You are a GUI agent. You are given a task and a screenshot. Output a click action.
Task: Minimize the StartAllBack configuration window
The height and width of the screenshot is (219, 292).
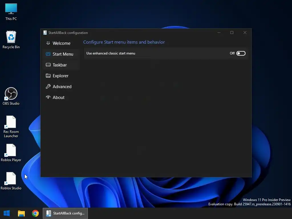point(219,33)
